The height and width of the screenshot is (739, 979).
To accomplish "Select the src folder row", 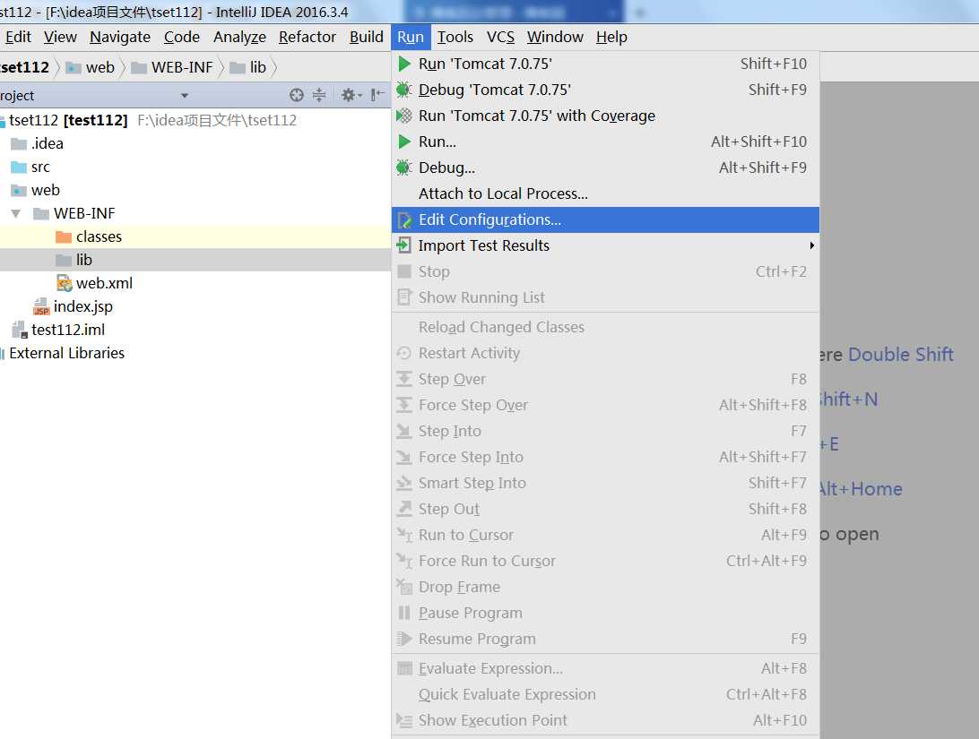I will click(x=195, y=168).
